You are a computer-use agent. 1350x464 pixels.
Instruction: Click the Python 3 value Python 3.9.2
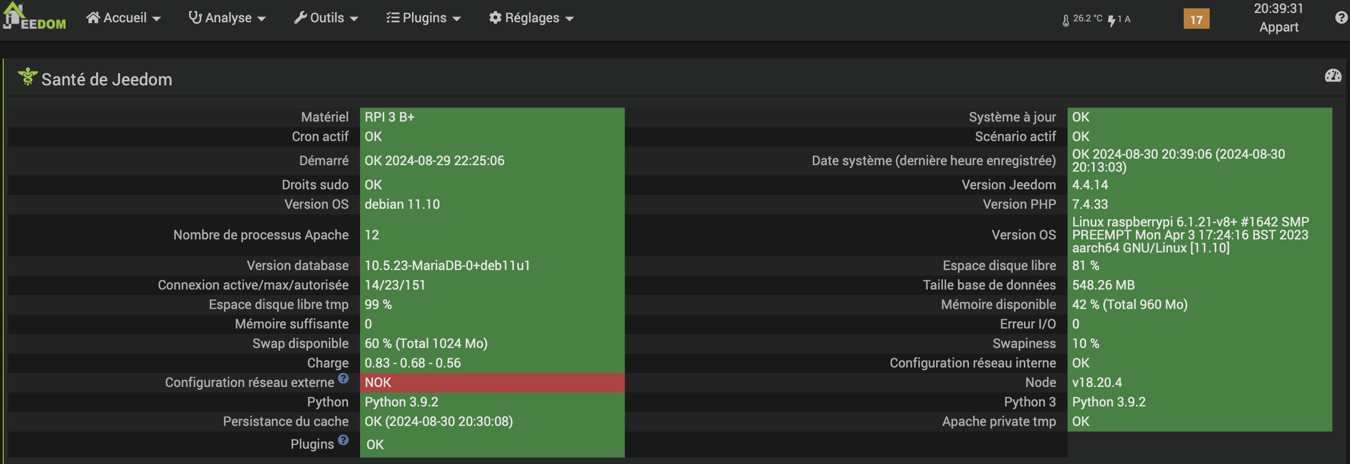pyautogui.click(x=1108, y=402)
